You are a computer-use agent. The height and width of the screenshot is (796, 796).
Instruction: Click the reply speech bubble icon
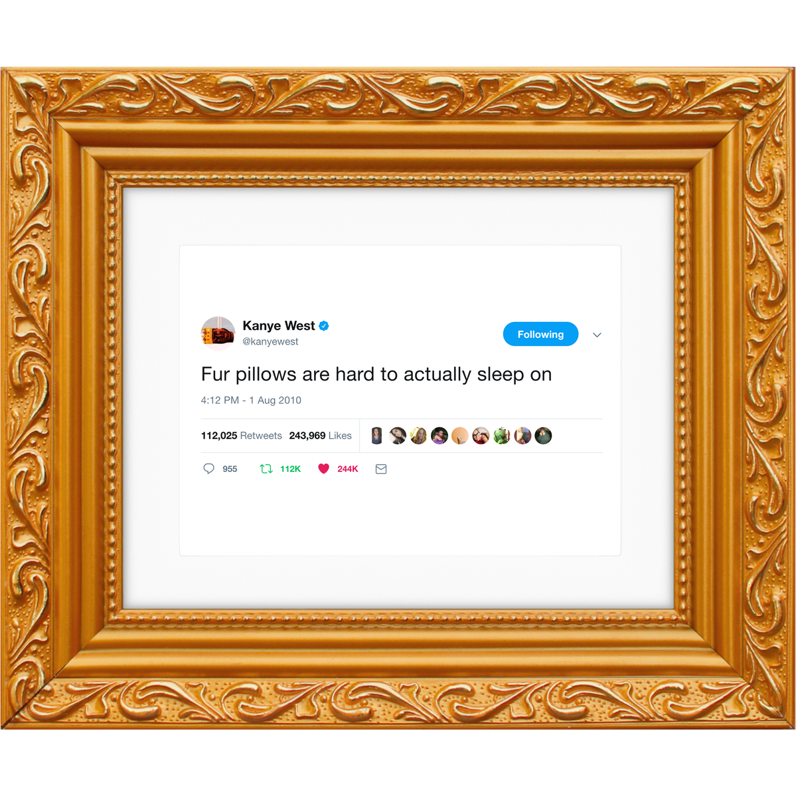click(208, 469)
